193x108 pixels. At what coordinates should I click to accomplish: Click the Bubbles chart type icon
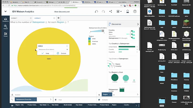12,95
